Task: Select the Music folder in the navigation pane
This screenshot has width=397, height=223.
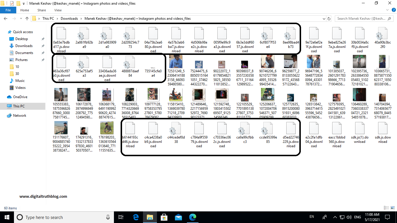Action: click(x=20, y=81)
